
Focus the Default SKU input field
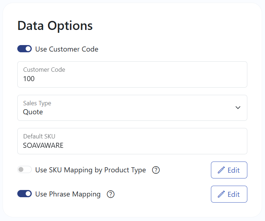(132, 141)
